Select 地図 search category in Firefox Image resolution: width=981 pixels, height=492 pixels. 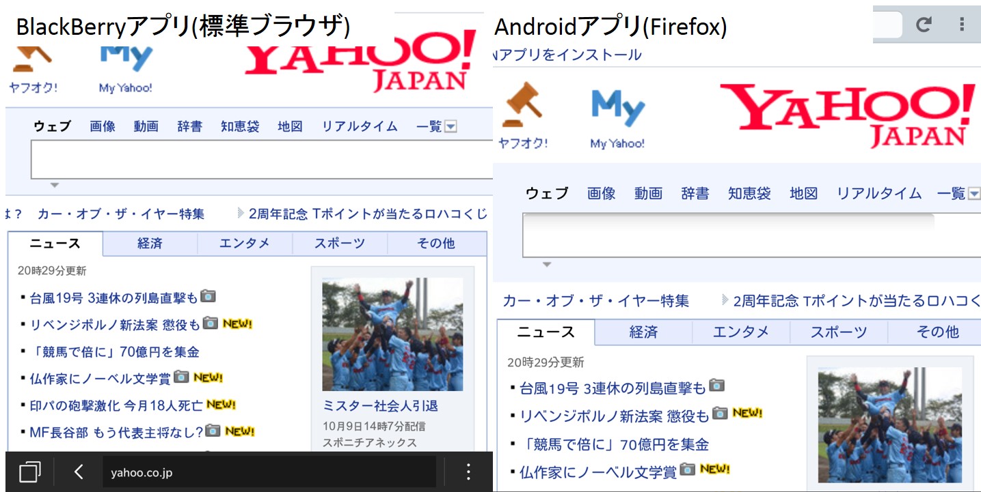803,193
